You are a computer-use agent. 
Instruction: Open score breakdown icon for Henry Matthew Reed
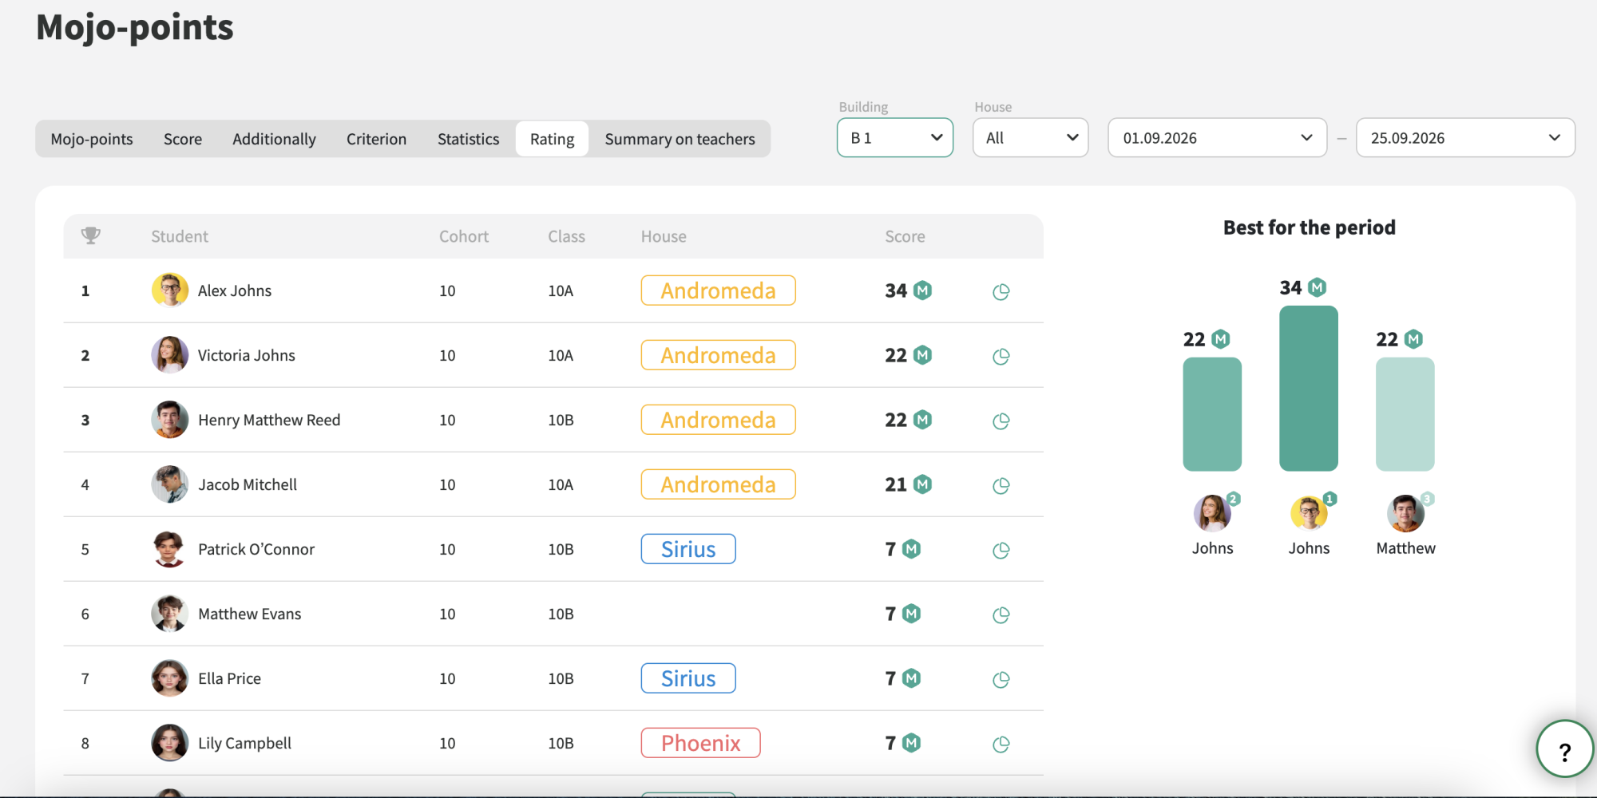click(x=1001, y=421)
